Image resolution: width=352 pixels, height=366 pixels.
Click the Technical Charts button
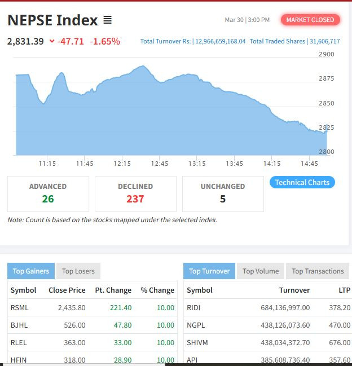click(302, 182)
